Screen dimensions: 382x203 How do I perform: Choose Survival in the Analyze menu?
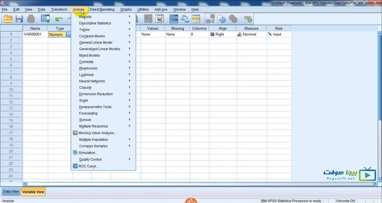tap(103, 120)
